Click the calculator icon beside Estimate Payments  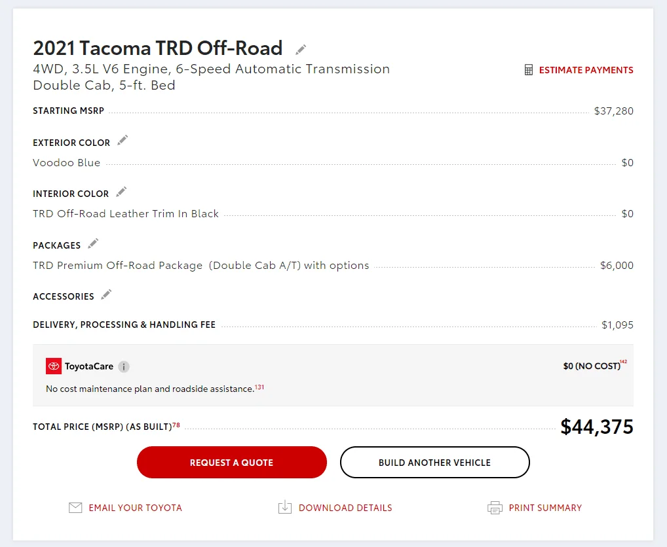(529, 70)
